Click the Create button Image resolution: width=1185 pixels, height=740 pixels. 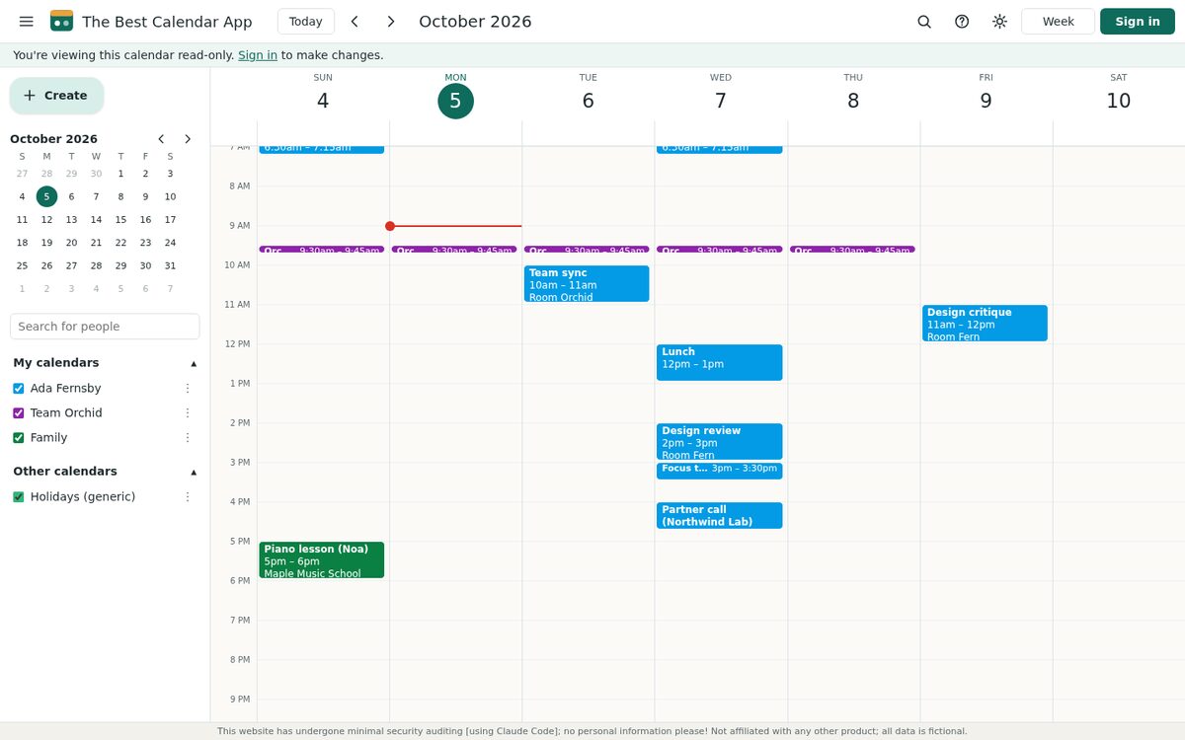[56, 96]
